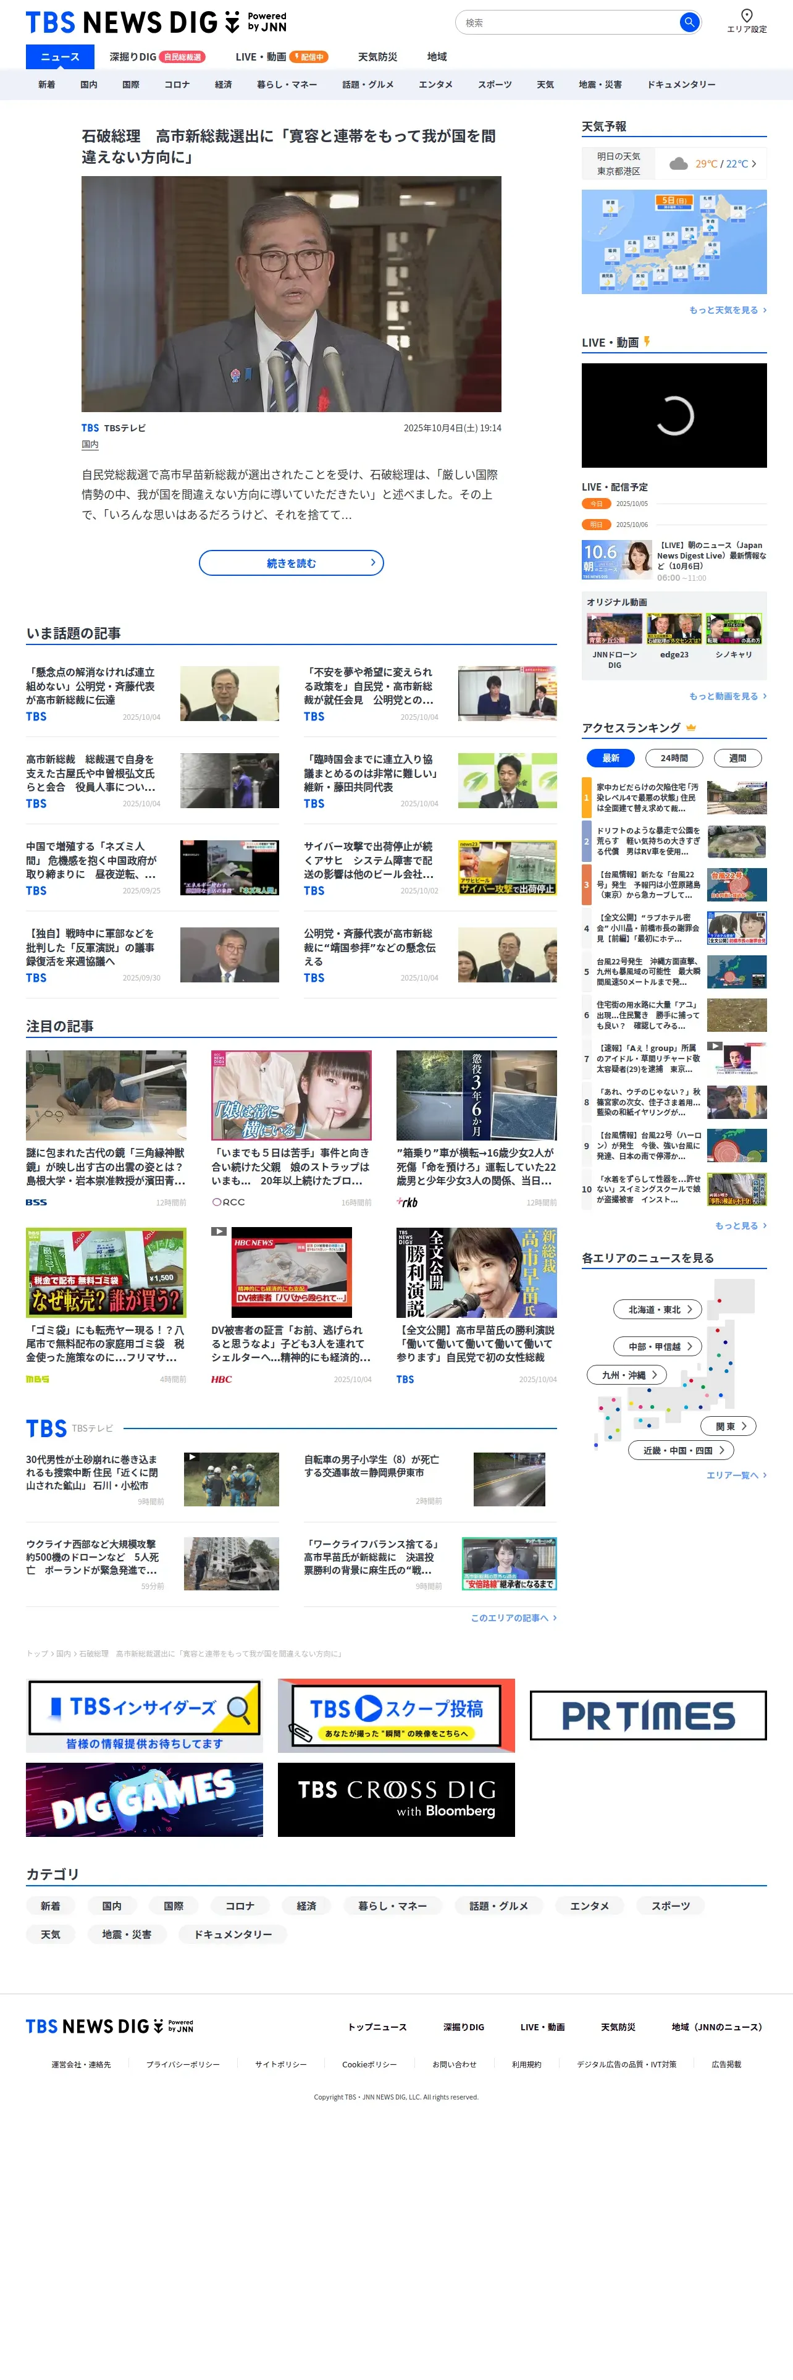Click the LIVE video player

(x=674, y=415)
